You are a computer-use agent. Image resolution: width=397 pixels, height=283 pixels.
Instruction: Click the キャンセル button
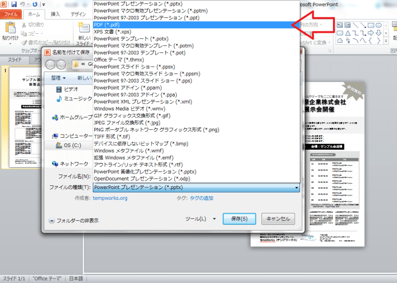point(278,219)
